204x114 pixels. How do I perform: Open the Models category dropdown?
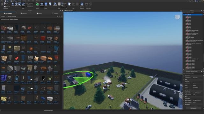[x=4, y=16]
